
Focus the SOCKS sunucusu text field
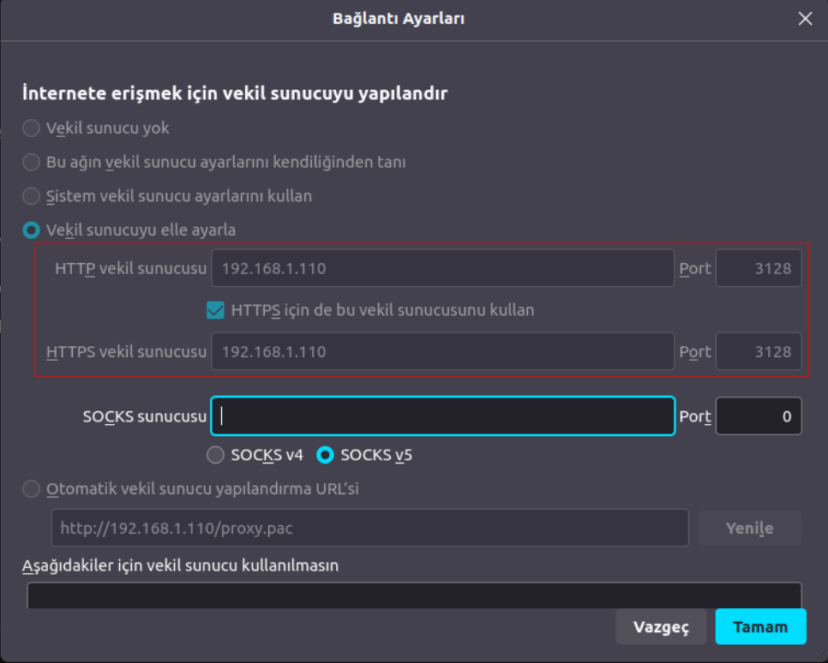point(442,416)
